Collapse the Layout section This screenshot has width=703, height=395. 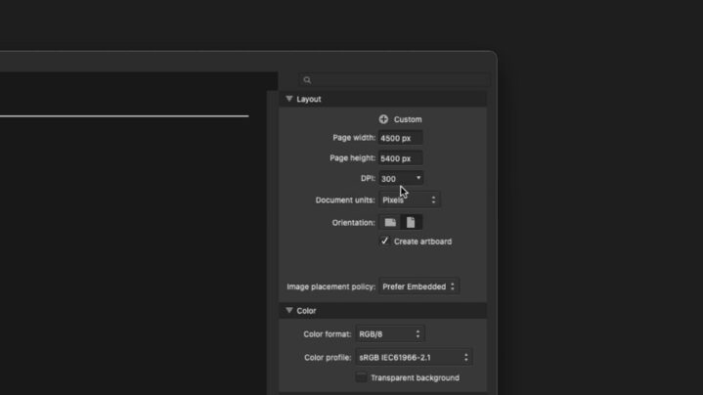coord(289,99)
